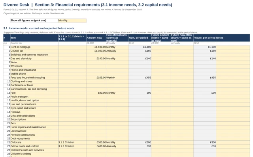The height and width of the screenshot is (157, 253).
Task: Select the 'Subscriptions' item cell
Action: 34,119
